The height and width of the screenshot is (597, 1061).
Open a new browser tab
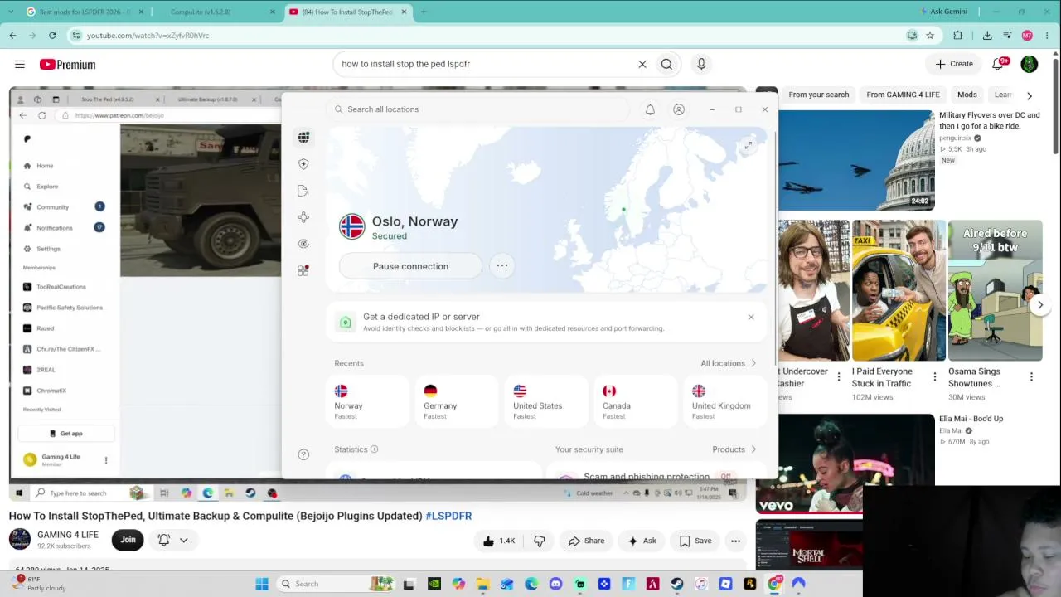424,12
